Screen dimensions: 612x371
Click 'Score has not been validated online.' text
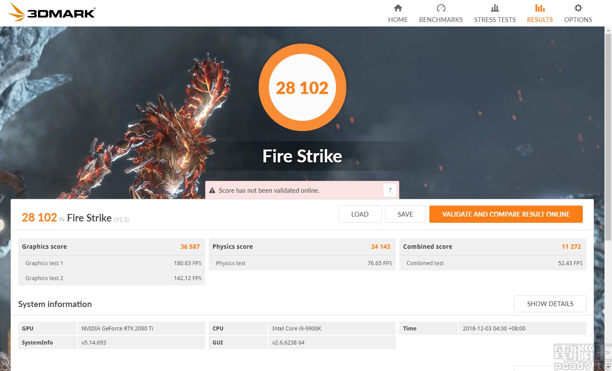tap(269, 191)
